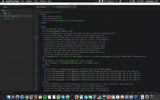The image size is (160, 100).
Task: Click the master git branch indicator
Action: [139, 93]
